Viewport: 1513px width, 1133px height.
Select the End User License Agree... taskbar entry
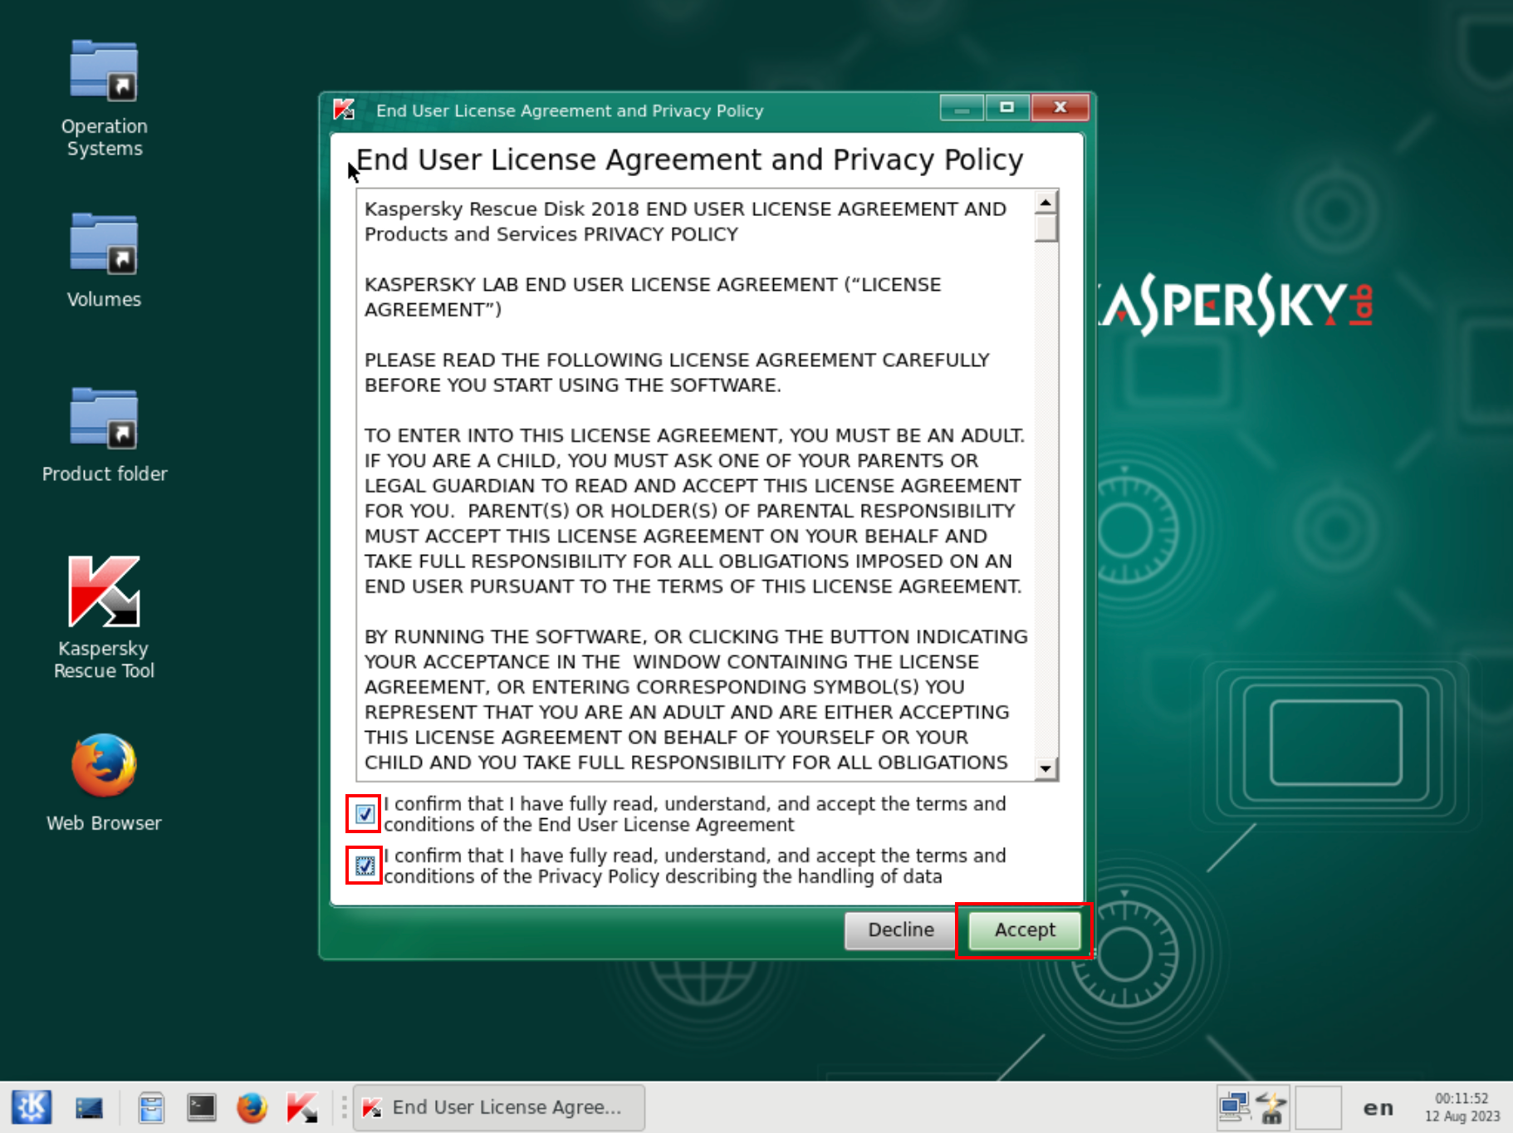click(499, 1107)
